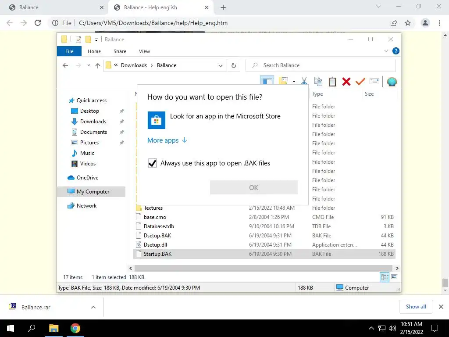Select the base.cmo file
The height and width of the screenshot is (337, 449).
155,217
